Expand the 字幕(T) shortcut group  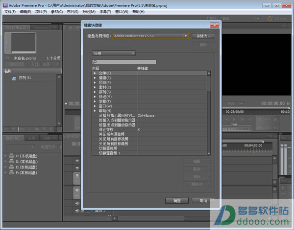tap(95, 102)
